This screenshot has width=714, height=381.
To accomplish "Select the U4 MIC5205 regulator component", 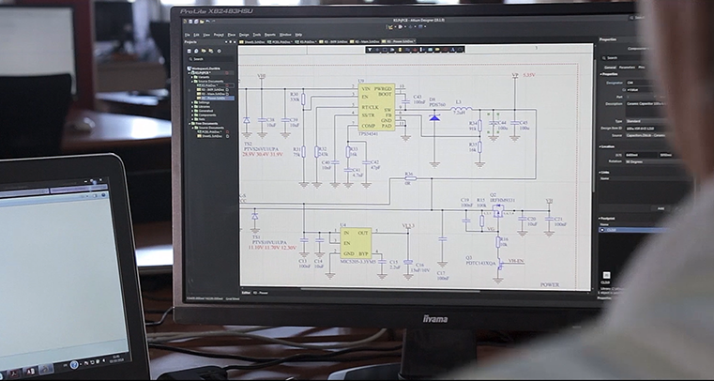I will pyautogui.click(x=356, y=242).
